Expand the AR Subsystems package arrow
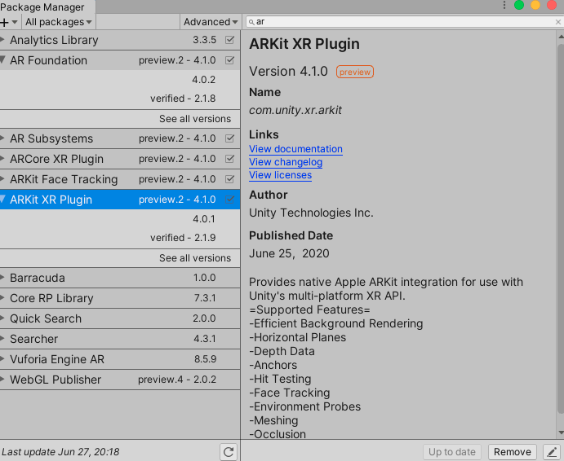 tap(2, 138)
